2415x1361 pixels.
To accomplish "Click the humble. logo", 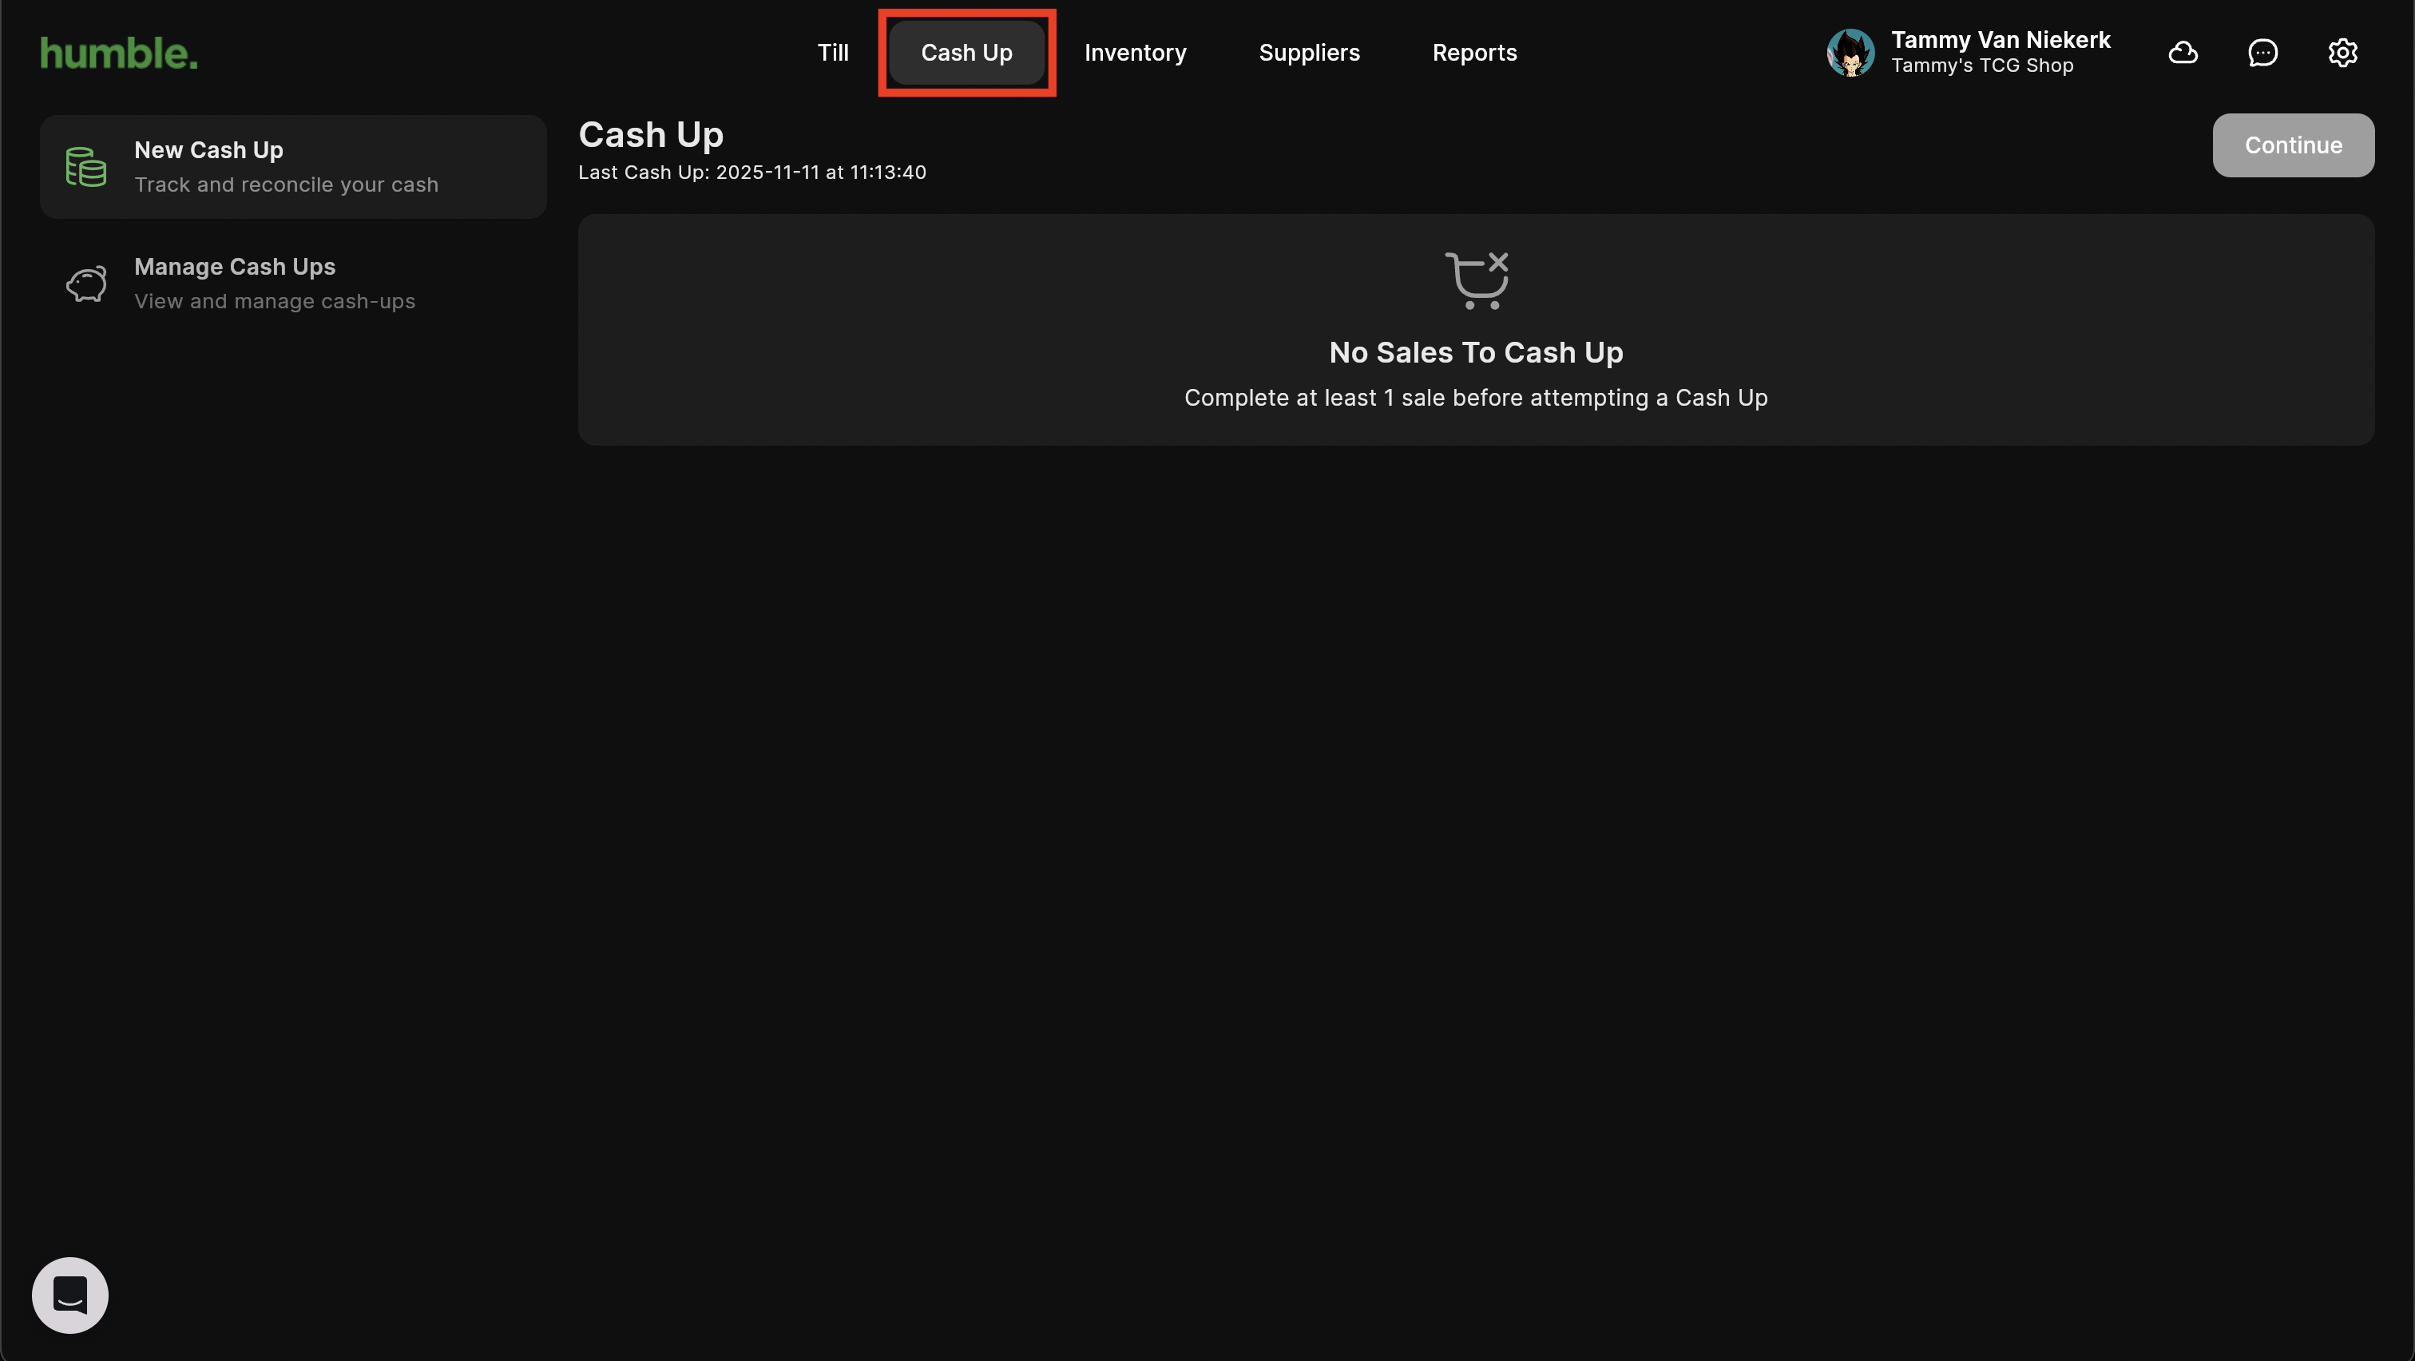I will (x=119, y=54).
